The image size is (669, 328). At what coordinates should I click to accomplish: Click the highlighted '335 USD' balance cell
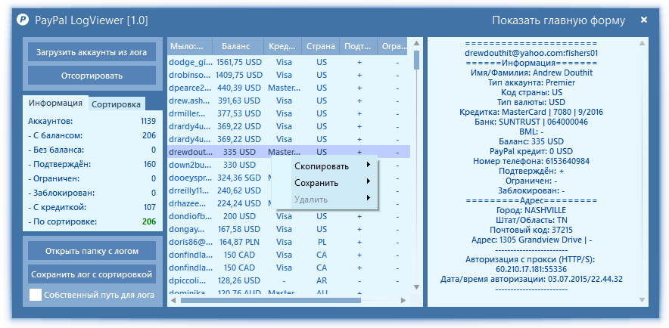[x=239, y=152]
